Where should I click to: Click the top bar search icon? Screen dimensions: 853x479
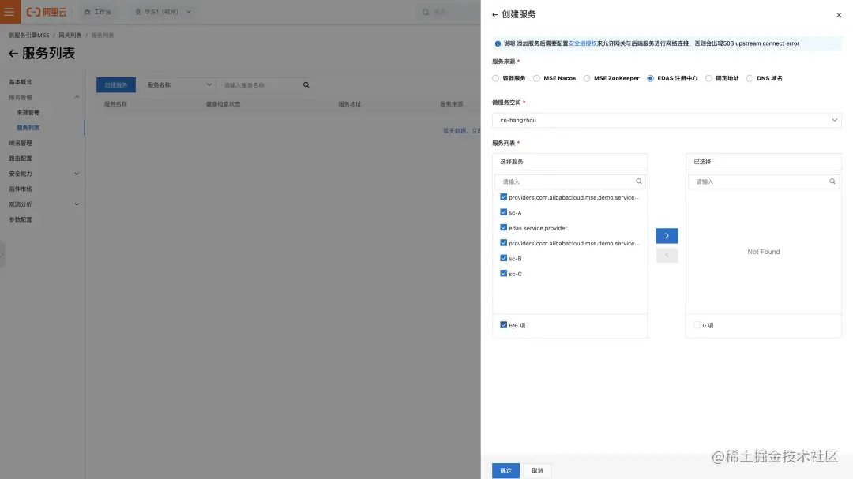click(426, 12)
